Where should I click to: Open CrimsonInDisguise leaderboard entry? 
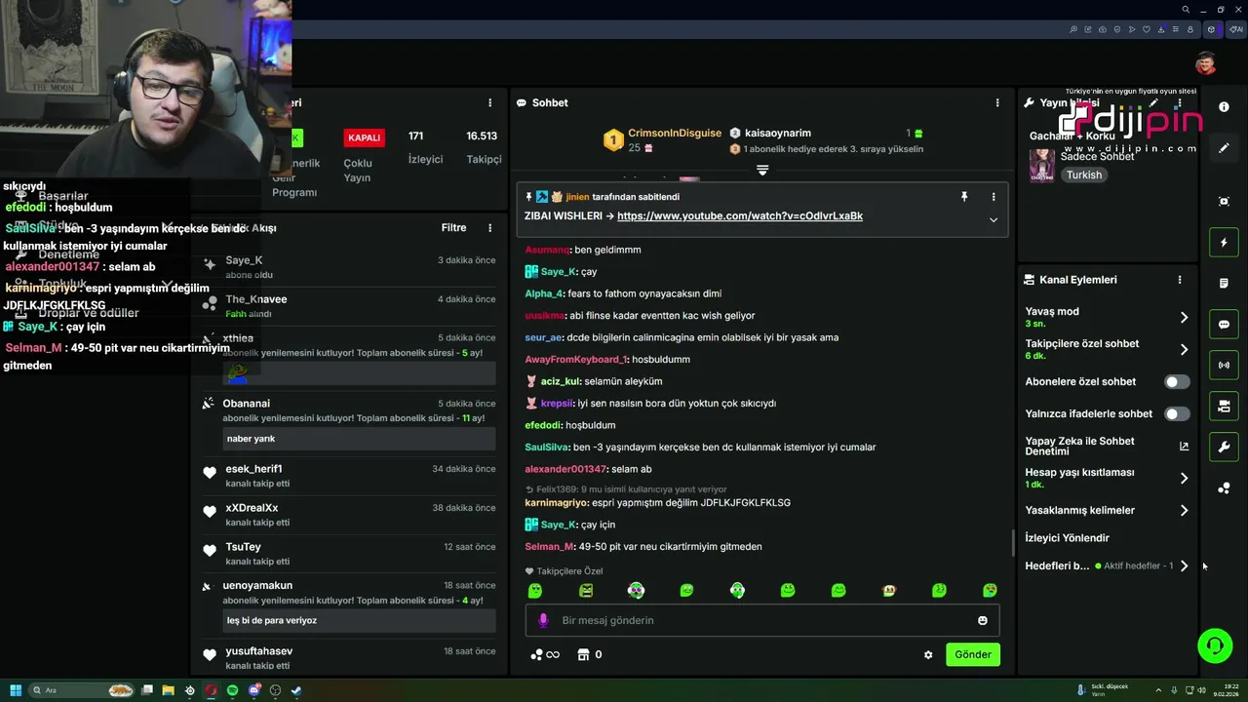662,139
